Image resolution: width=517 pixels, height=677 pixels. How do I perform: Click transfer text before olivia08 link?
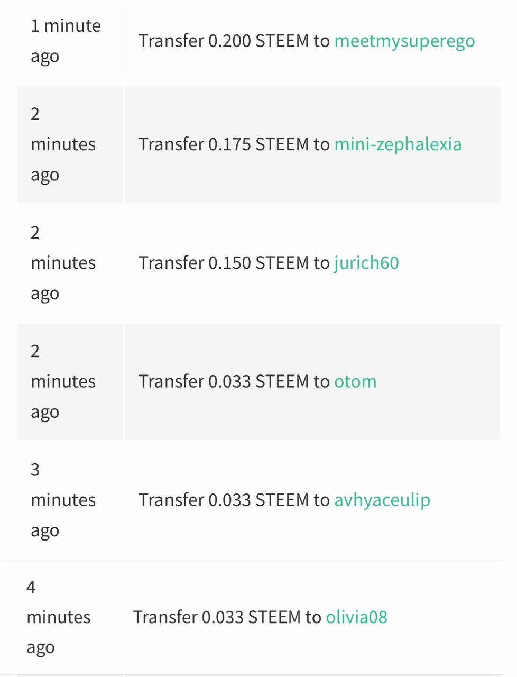coord(227,617)
